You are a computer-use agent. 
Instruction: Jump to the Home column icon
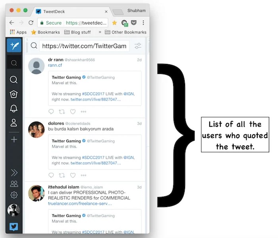click(14, 94)
